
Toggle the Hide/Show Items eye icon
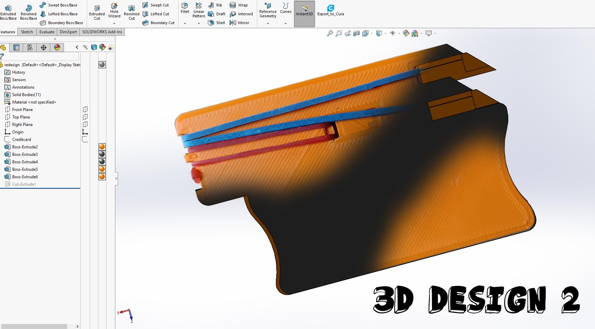point(392,33)
